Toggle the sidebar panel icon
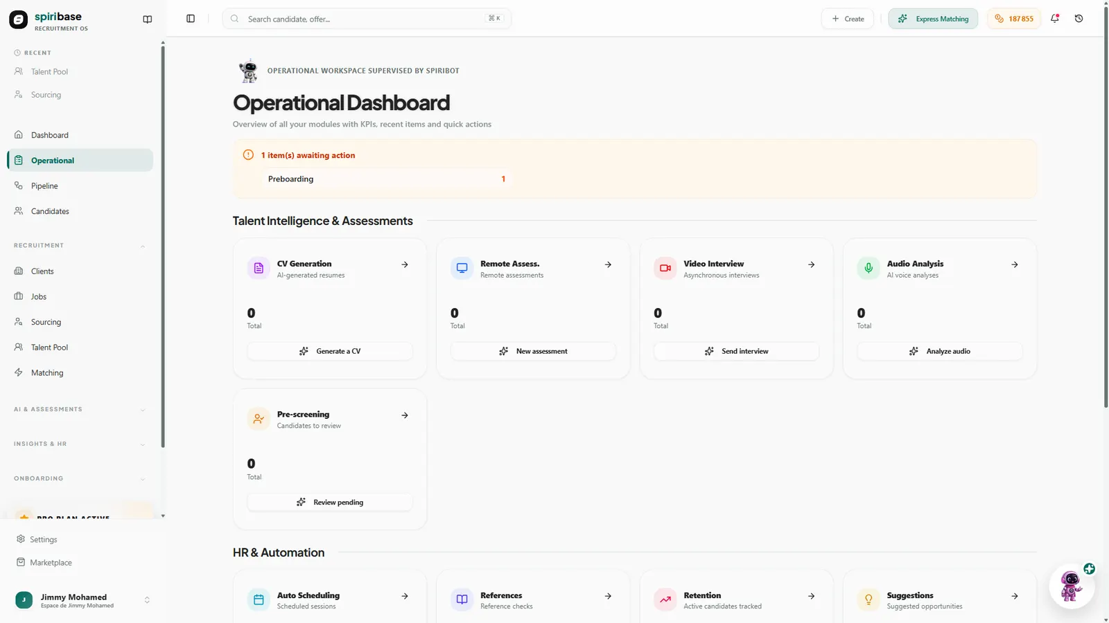1109x623 pixels. tap(191, 19)
